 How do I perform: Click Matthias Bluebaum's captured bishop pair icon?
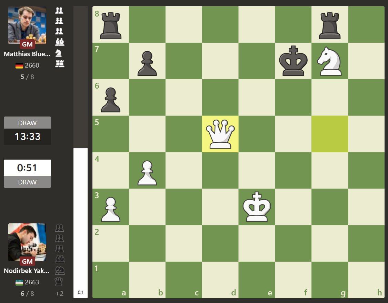click(x=59, y=42)
